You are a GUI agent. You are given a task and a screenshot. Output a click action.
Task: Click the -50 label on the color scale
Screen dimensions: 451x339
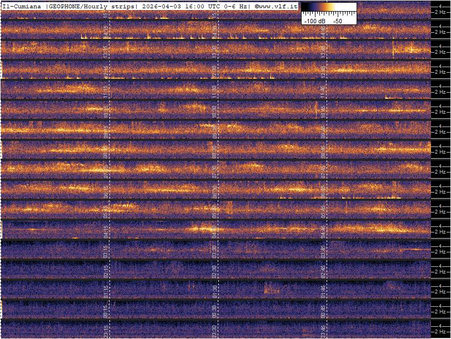[x=337, y=21]
